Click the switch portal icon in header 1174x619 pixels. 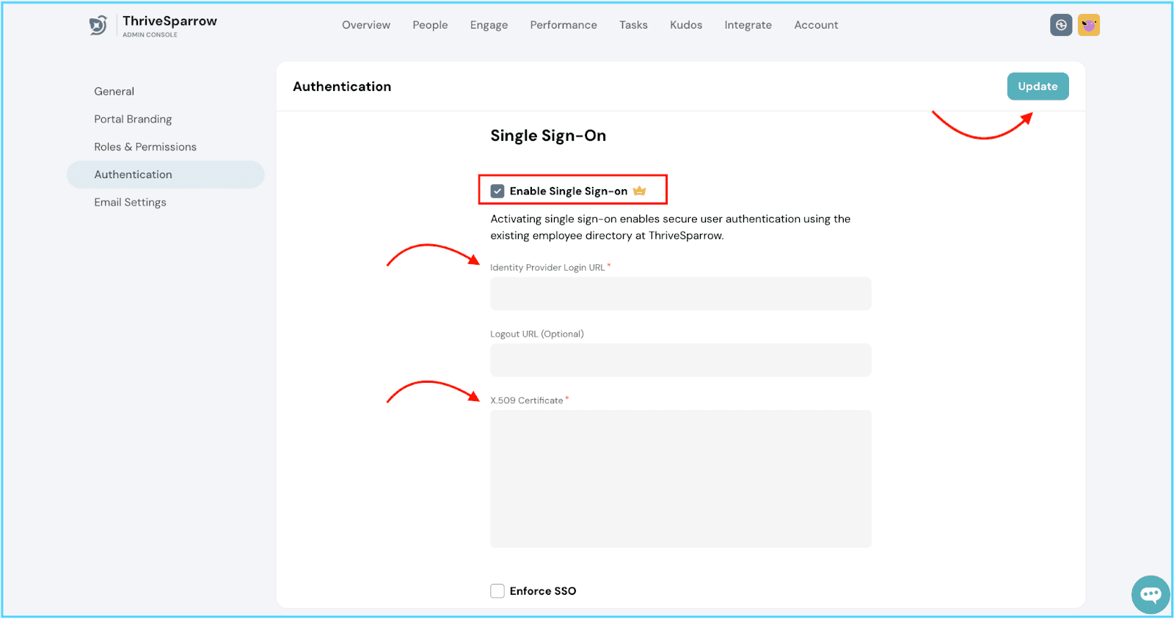(1061, 25)
